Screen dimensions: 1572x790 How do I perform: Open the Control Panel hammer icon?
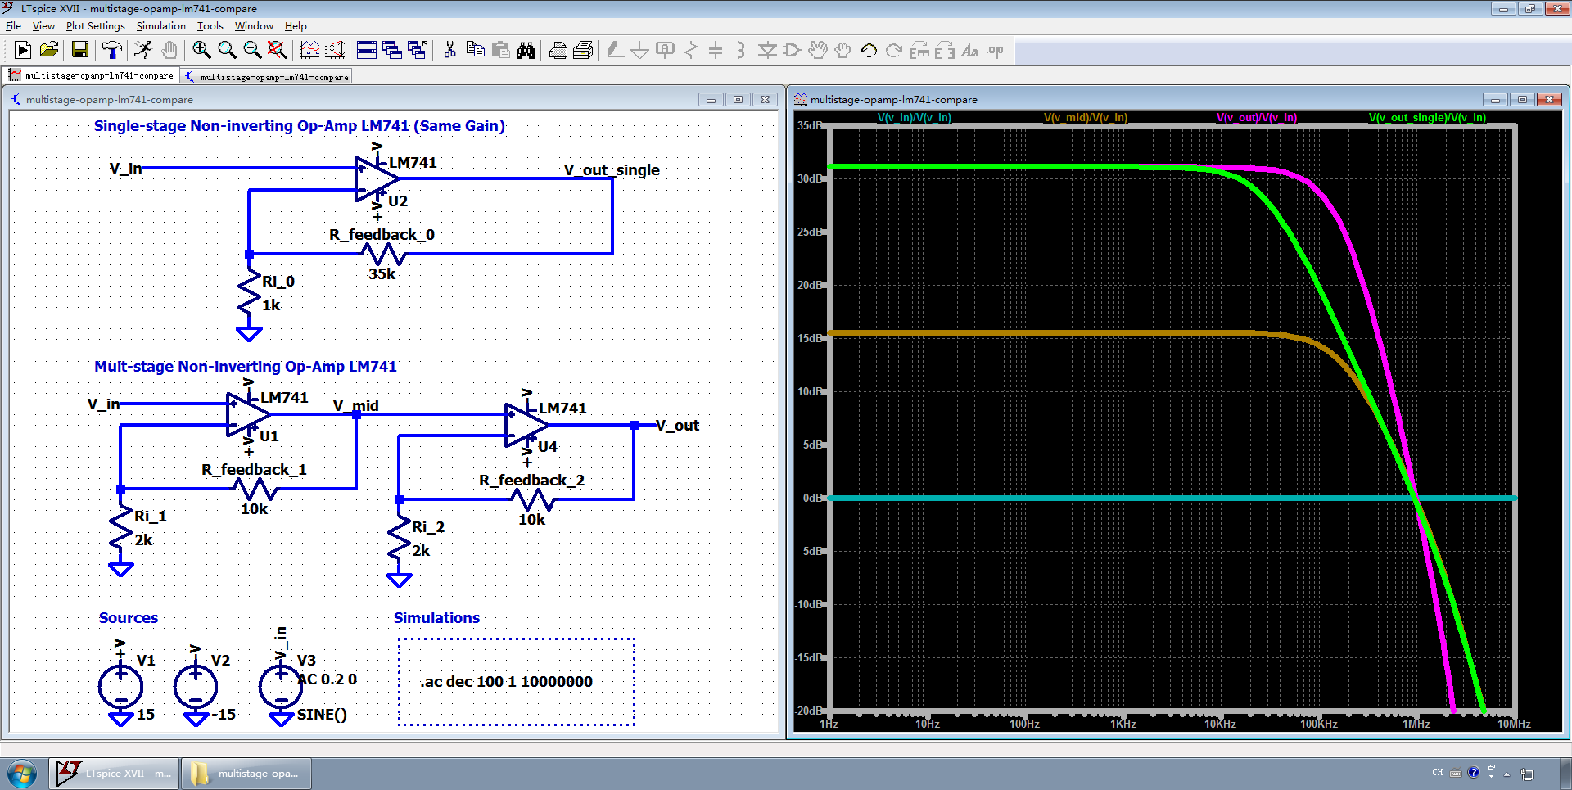[111, 51]
